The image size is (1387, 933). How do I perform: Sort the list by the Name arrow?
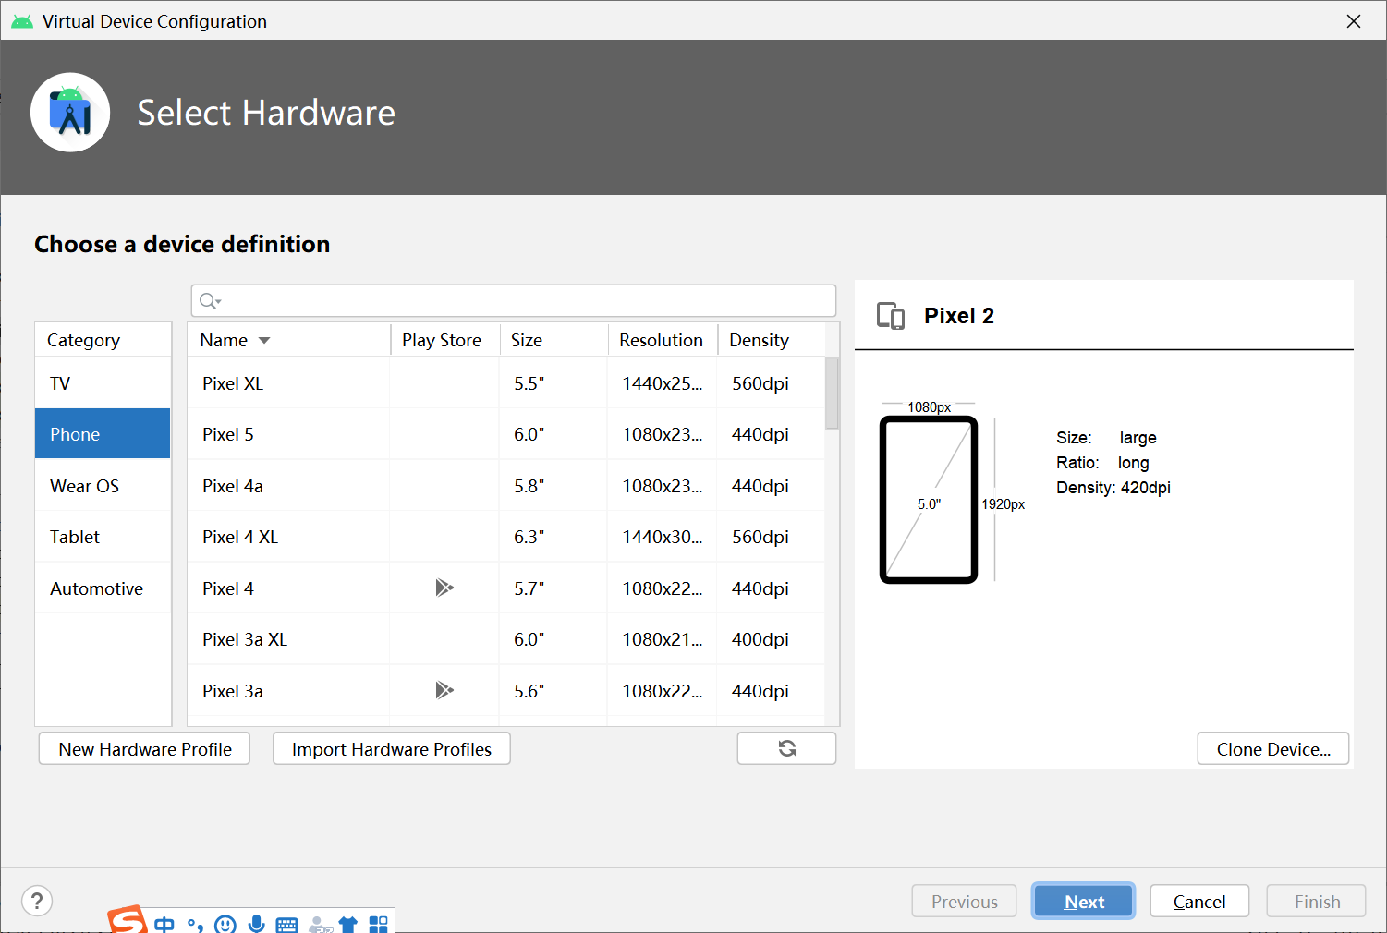(264, 341)
